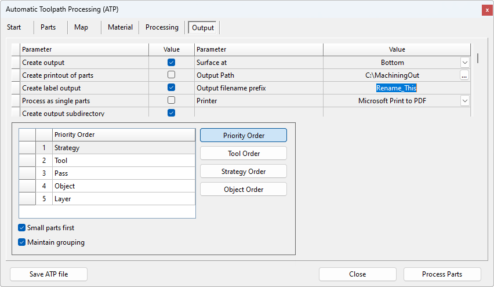Switch to the Processing tab
This screenshot has height=287, width=494.
tap(162, 27)
